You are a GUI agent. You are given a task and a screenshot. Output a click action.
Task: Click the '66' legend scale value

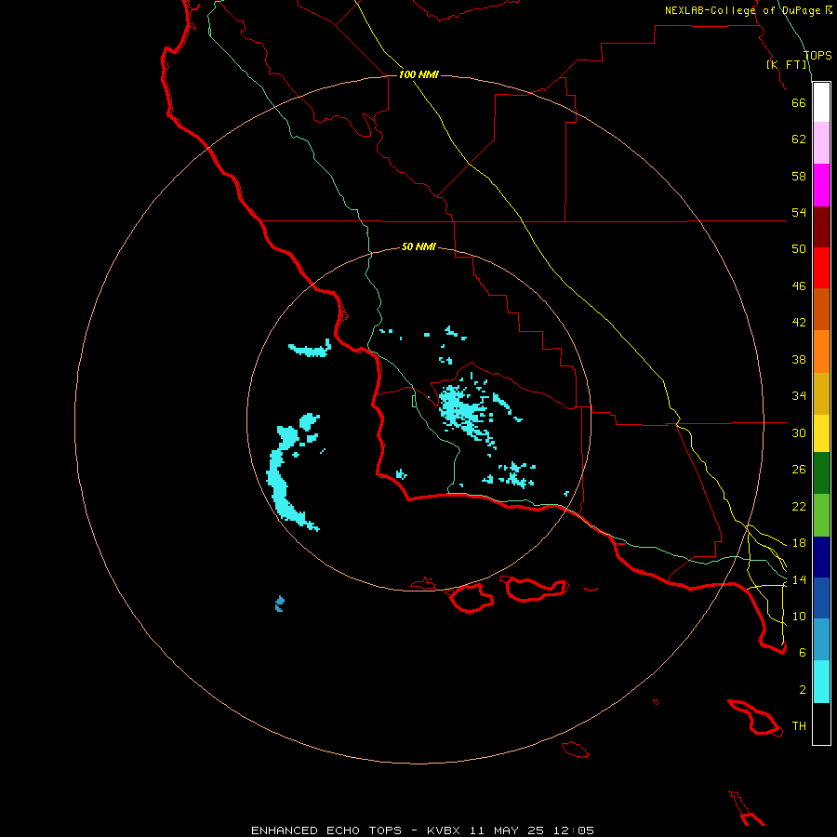(799, 102)
